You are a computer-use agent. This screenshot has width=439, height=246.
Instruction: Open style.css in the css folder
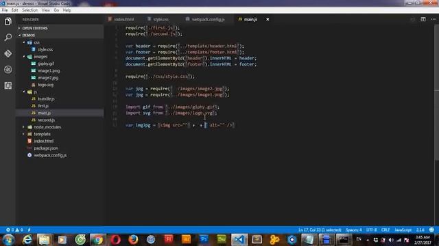coord(45,49)
